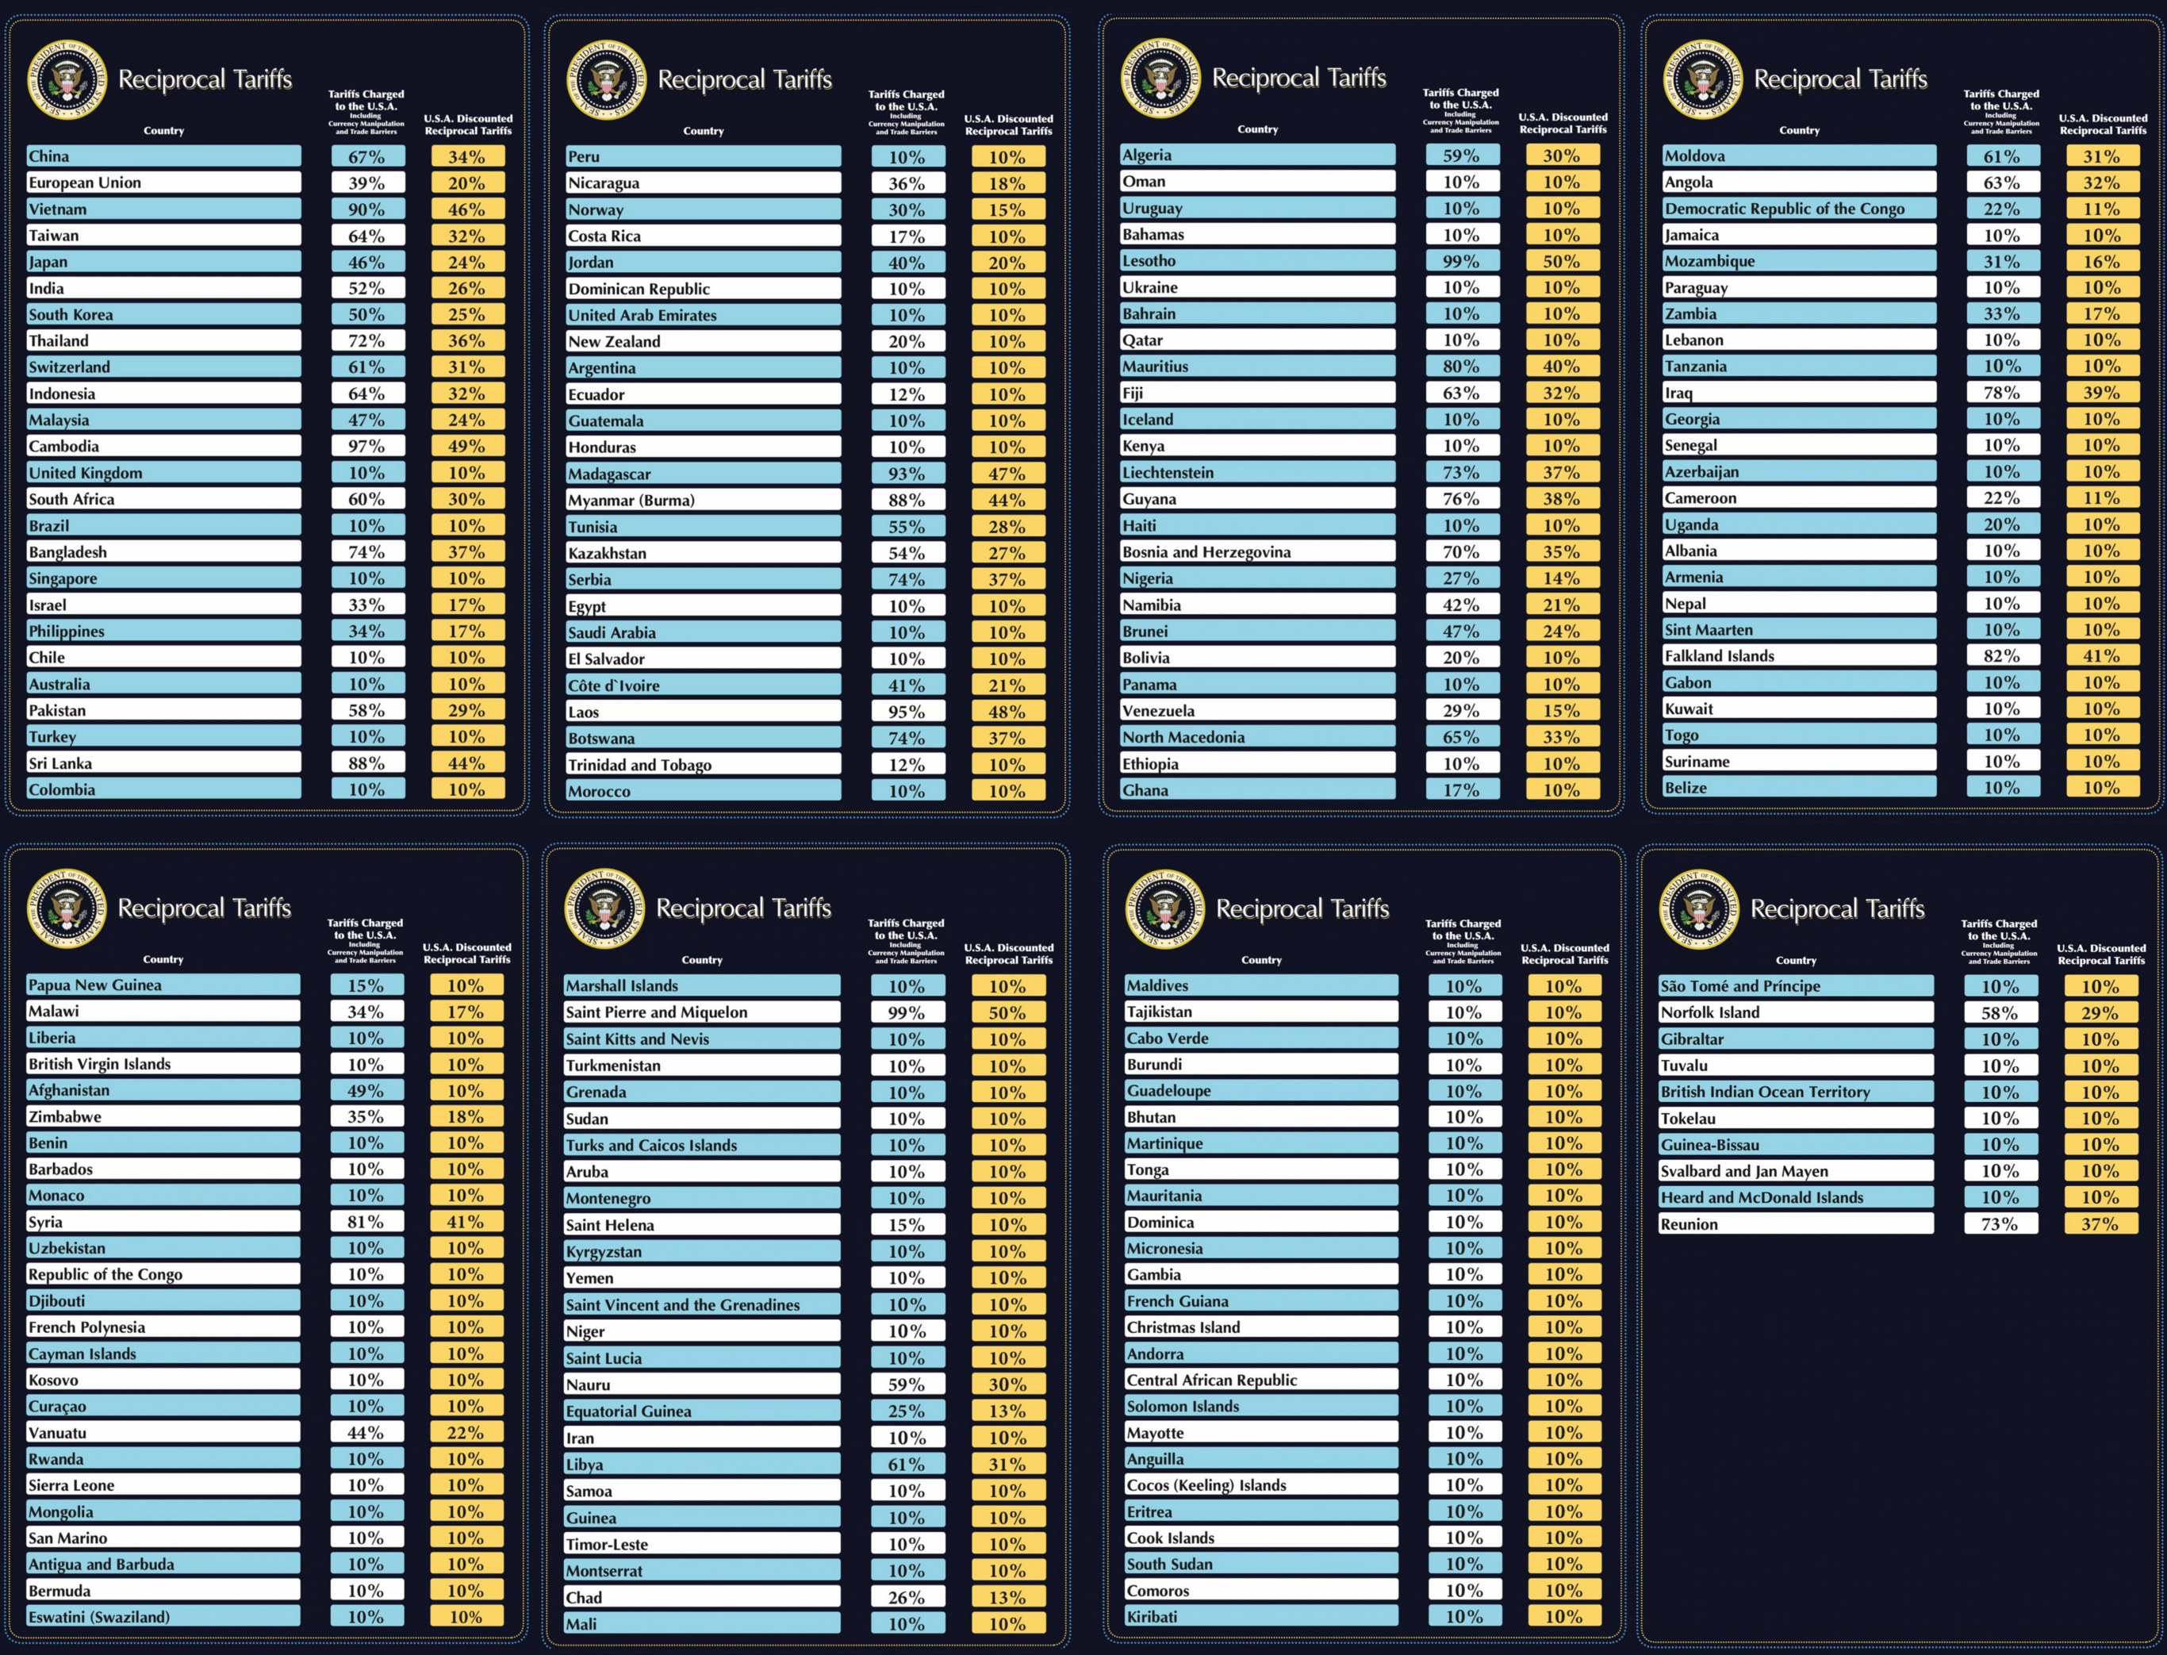Viewport: 2167px width, 1655px height.
Task: Select the British Indian Ocean Territory label
Action: pyautogui.click(x=1797, y=1092)
